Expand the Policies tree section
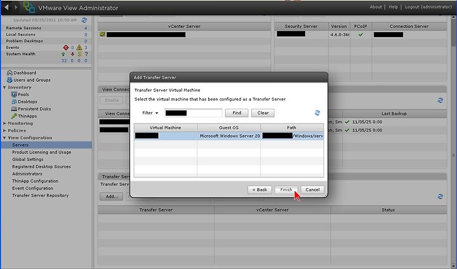 coord(4,131)
